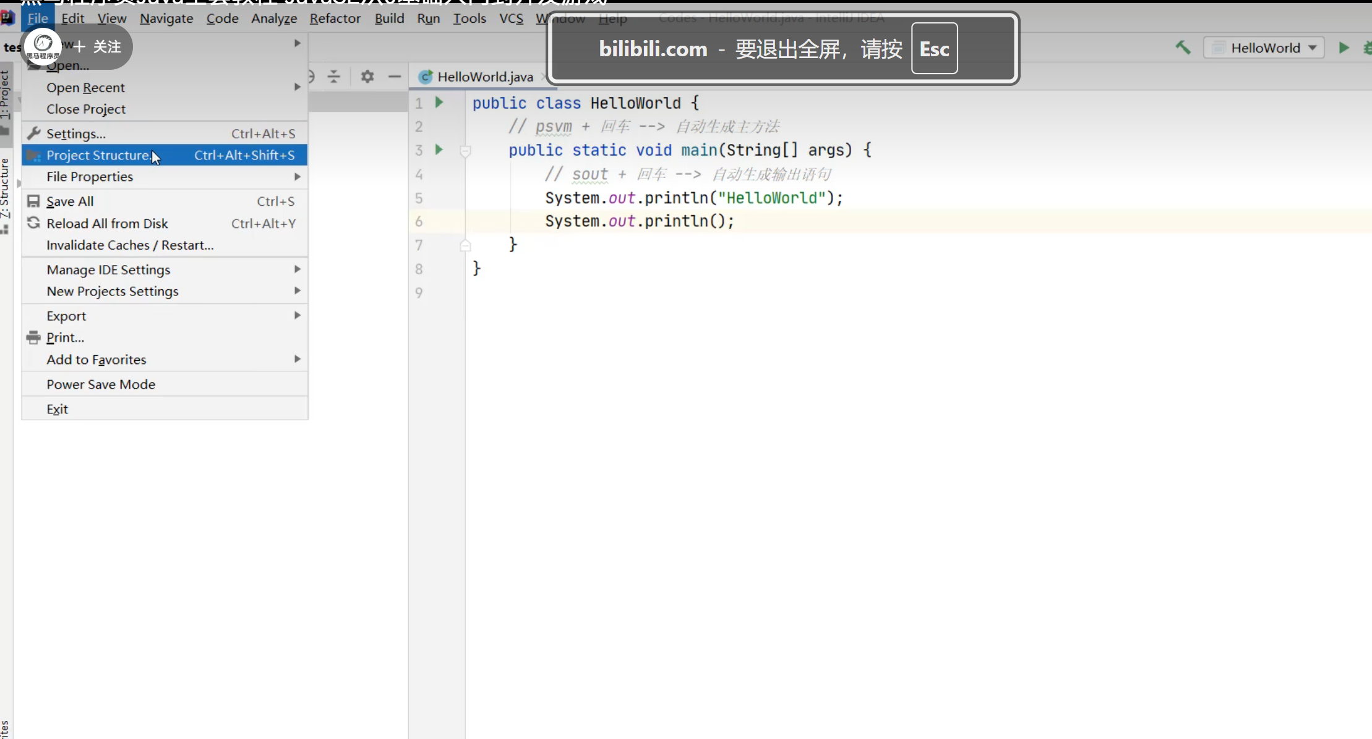
Task: Choose Invalidate Caches / Restart entry
Action: click(130, 245)
